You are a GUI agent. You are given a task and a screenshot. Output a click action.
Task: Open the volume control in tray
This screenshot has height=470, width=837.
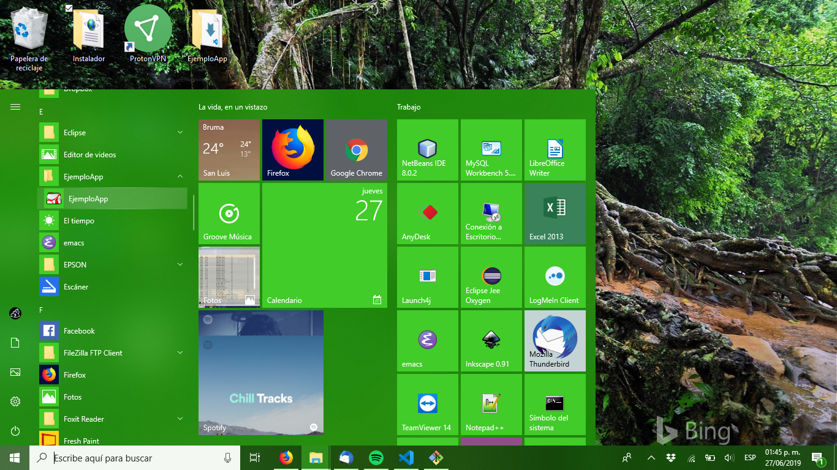tap(729, 458)
